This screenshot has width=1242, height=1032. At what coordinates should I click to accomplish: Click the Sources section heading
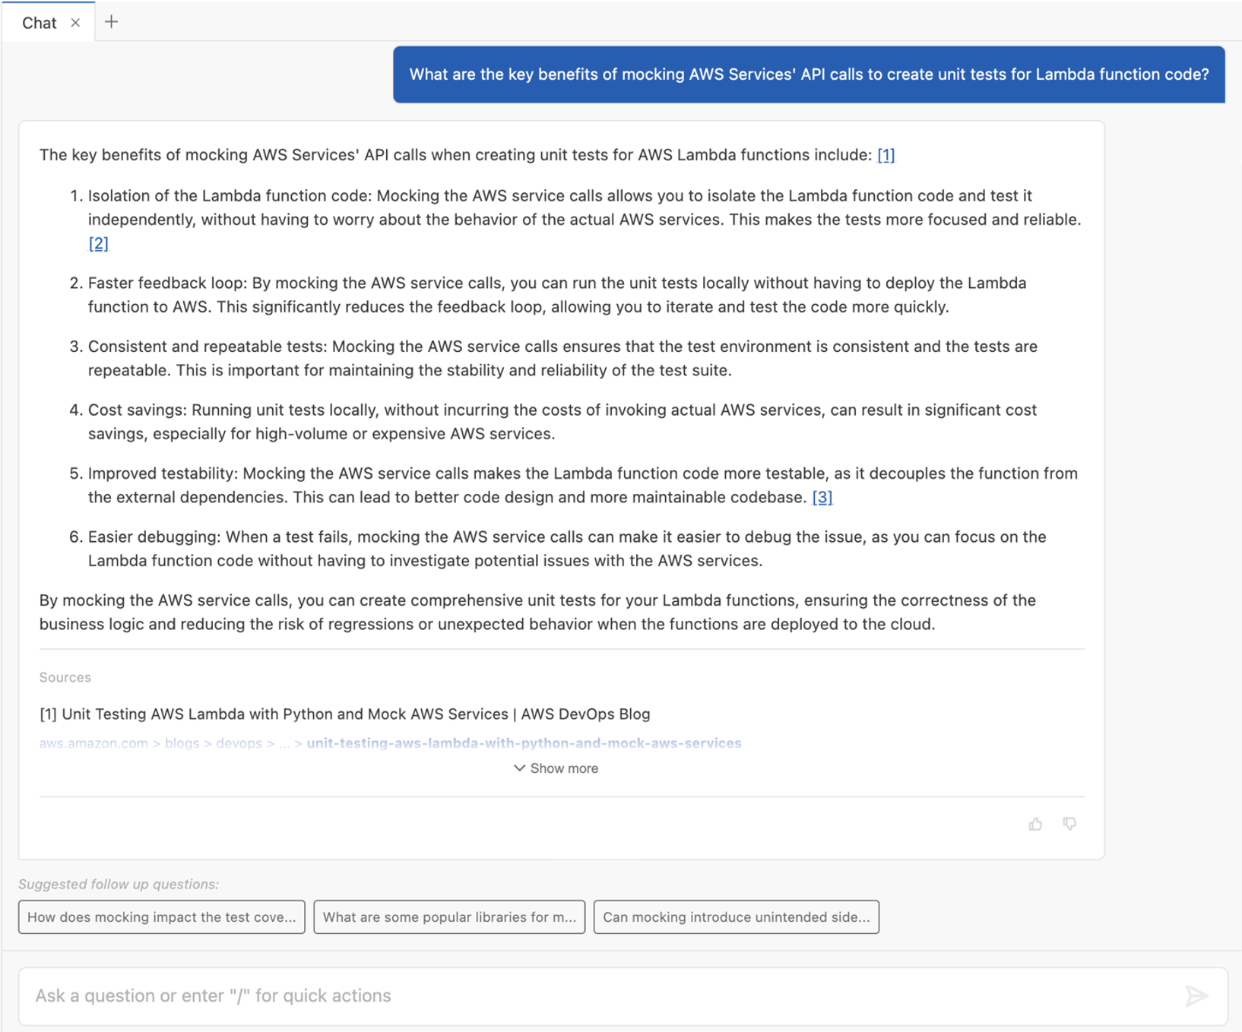point(65,677)
